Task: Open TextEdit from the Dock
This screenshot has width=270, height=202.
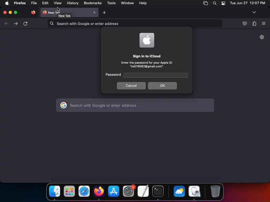Action: pos(143,191)
